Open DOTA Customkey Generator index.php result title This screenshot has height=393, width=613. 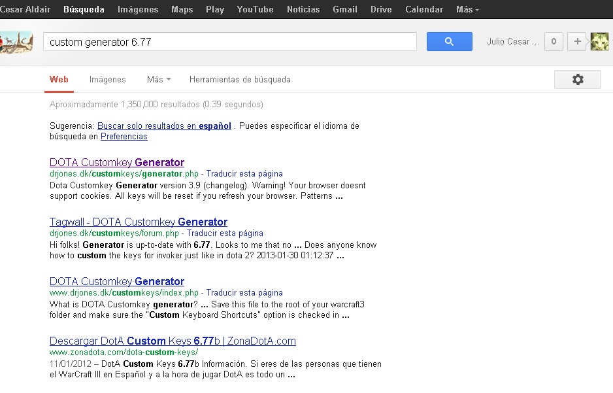117,281
